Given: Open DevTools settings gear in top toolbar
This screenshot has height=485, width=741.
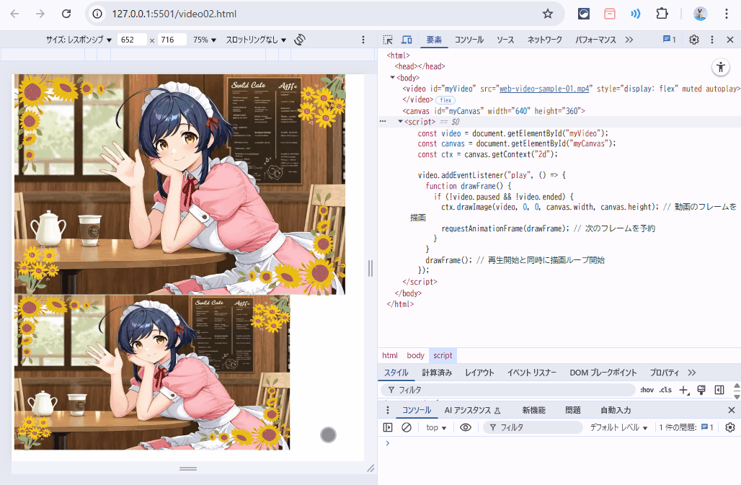Looking at the screenshot, I should pyautogui.click(x=693, y=40).
